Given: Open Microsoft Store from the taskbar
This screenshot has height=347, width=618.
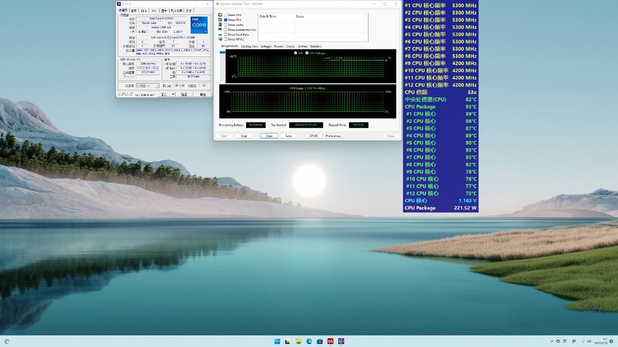Looking at the screenshot, I should (x=320, y=341).
